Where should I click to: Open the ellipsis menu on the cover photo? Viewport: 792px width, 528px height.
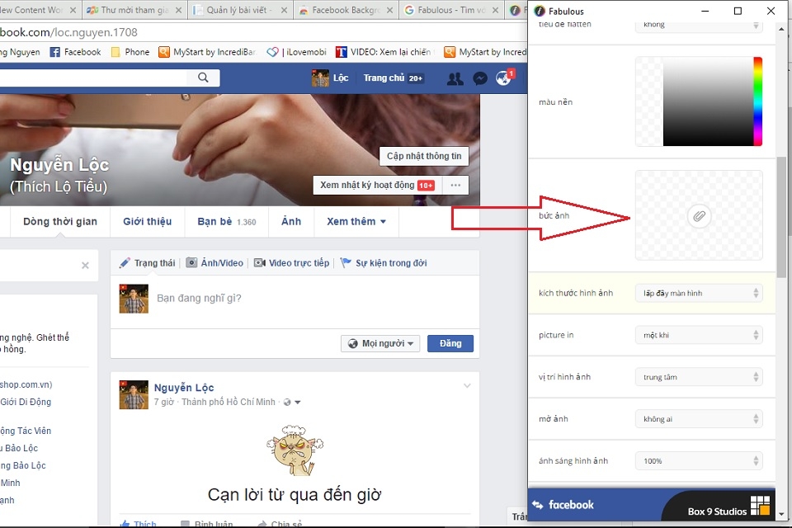[455, 185]
